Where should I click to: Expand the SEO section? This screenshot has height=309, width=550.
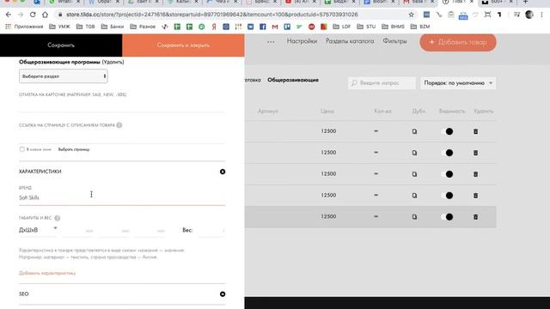223,294
